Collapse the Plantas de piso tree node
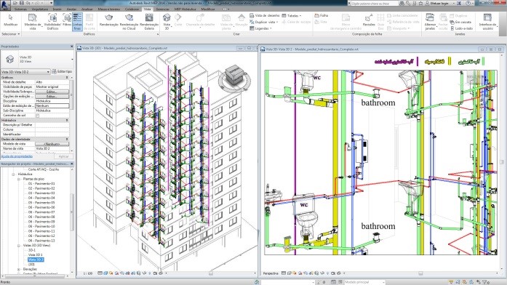The height and width of the screenshot is (285, 507). pyautogui.click(x=19, y=179)
